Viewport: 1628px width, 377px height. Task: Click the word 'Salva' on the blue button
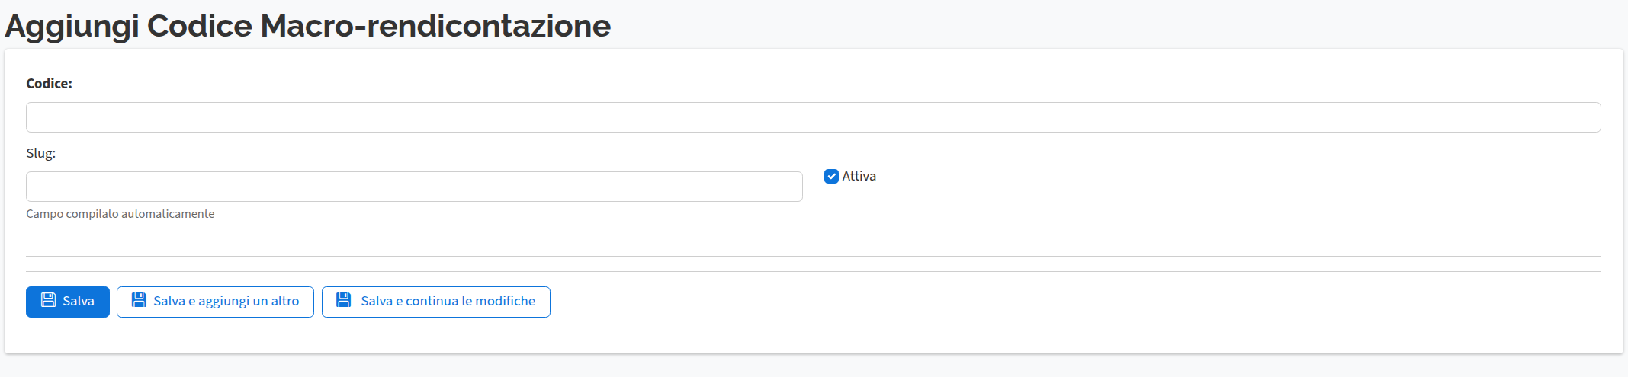point(79,302)
